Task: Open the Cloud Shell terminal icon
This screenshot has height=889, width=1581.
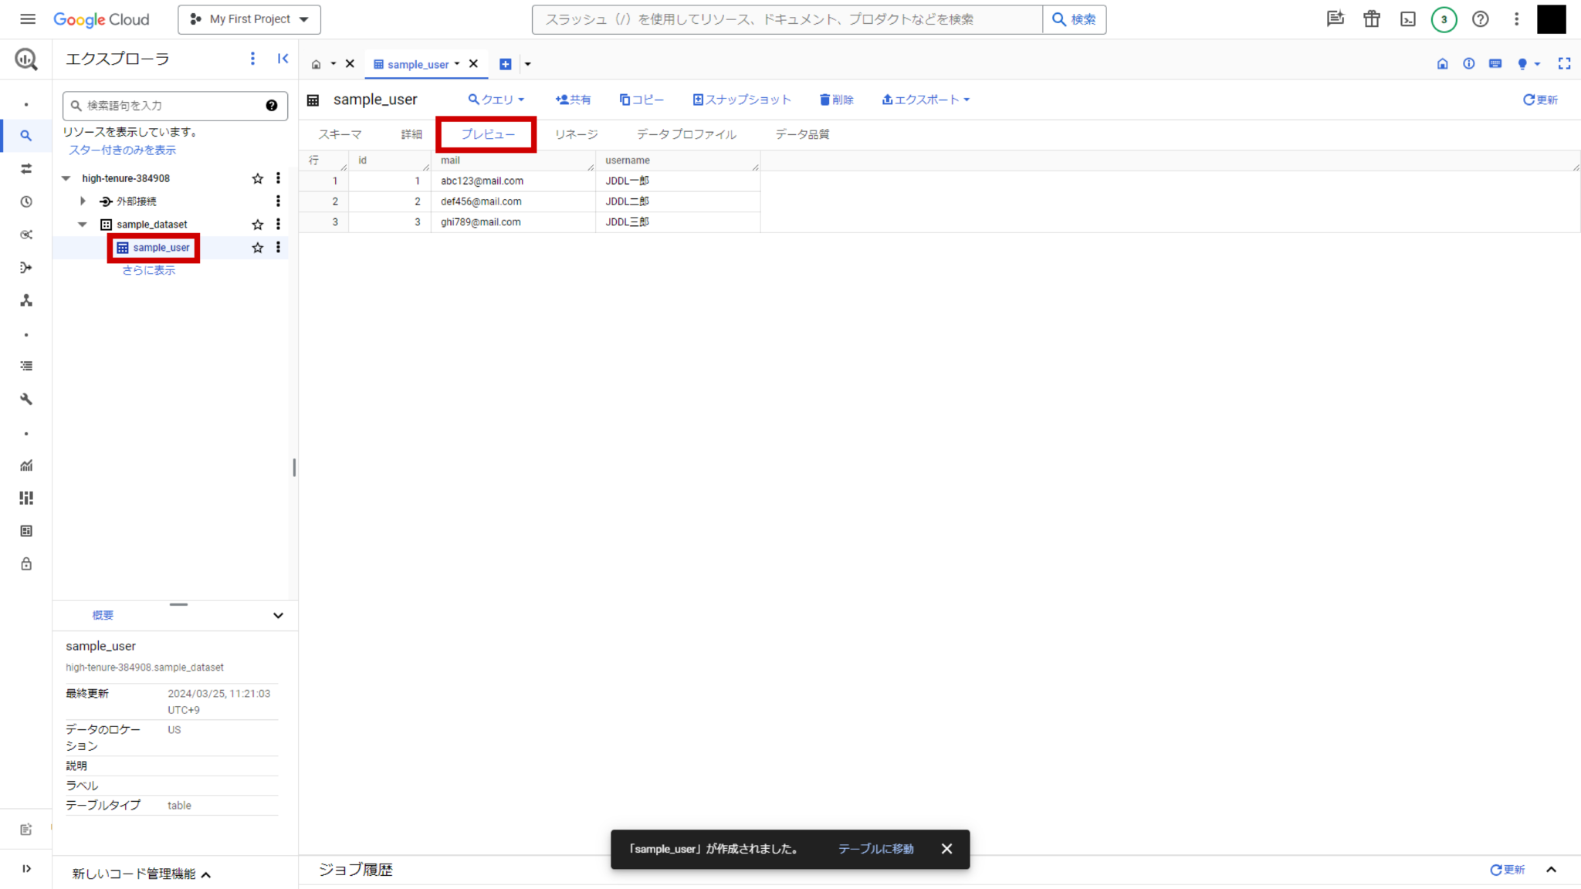Action: click(1407, 19)
